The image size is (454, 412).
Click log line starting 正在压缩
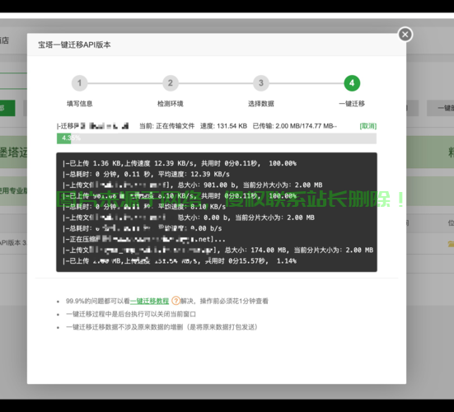(x=144, y=240)
